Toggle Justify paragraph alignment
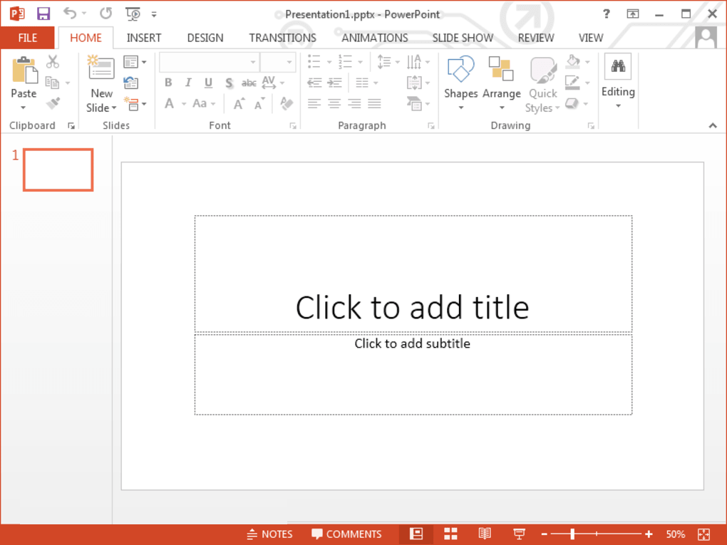The image size is (727, 545). point(375,103)
